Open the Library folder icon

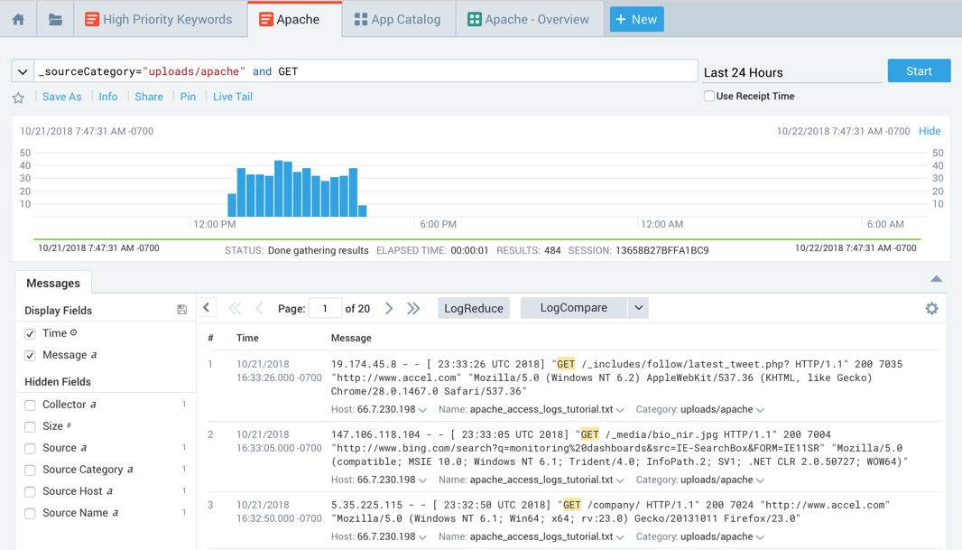click(x=55, y=19)
